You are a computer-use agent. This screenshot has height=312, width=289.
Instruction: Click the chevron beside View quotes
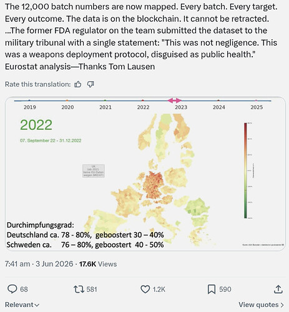coord(282,305)
